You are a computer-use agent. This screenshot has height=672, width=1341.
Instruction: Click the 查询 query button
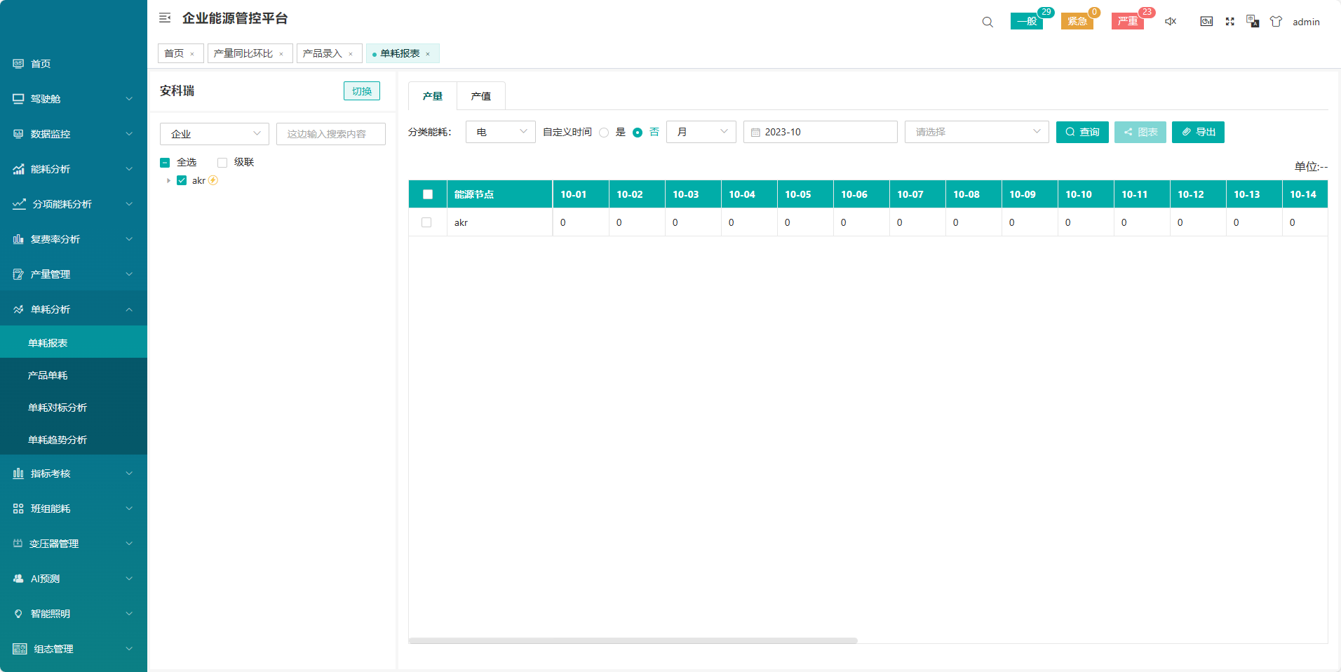tap(1081, 132)
